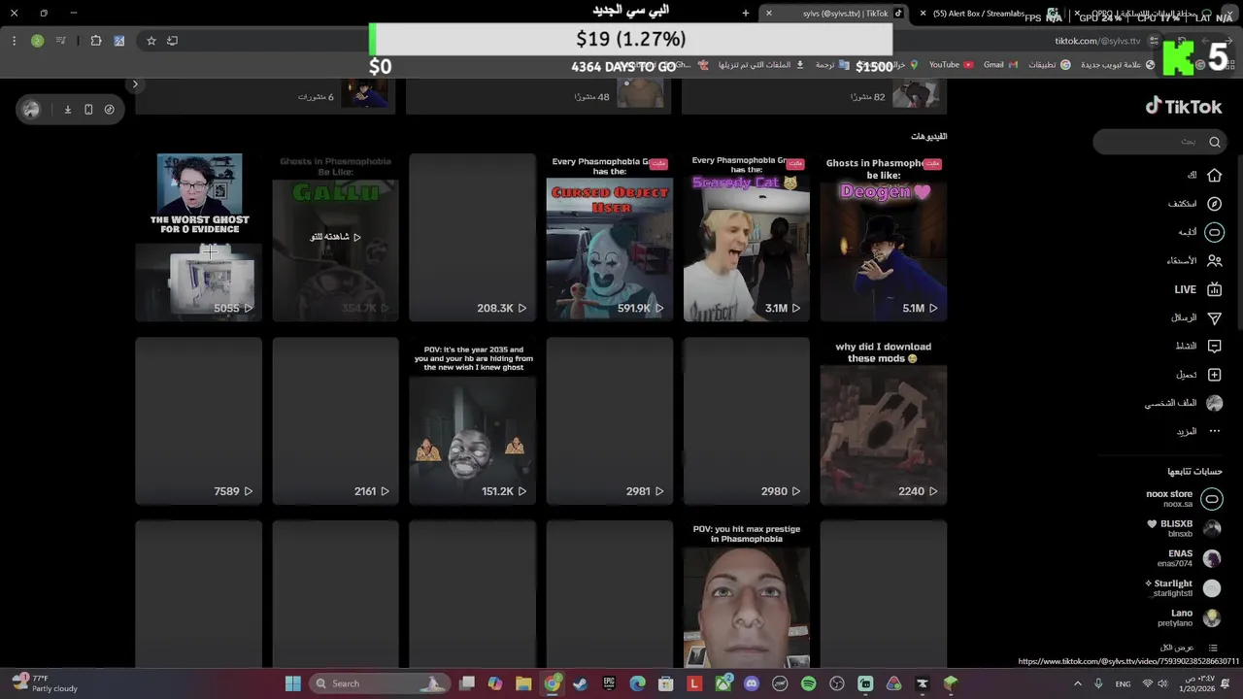Open Discord from the taskbar
Viewport: 1243px width, 699px height.
(x=751, y=683)
